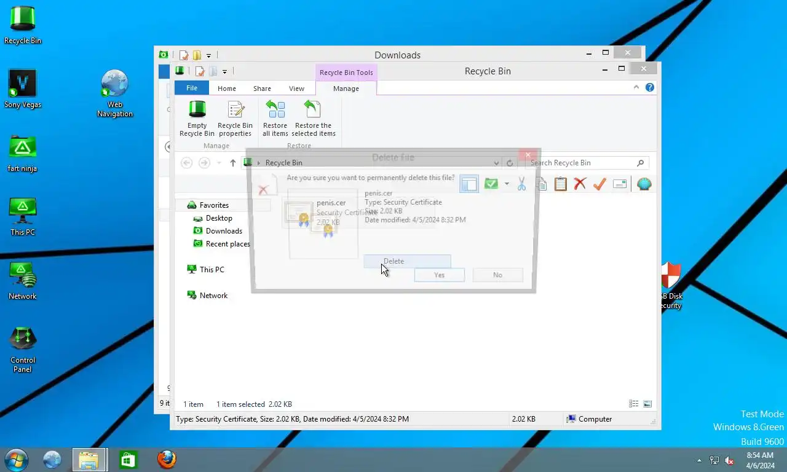Click the rename field toolbar icon
787x472 pixels.
(x=620, y=184)
